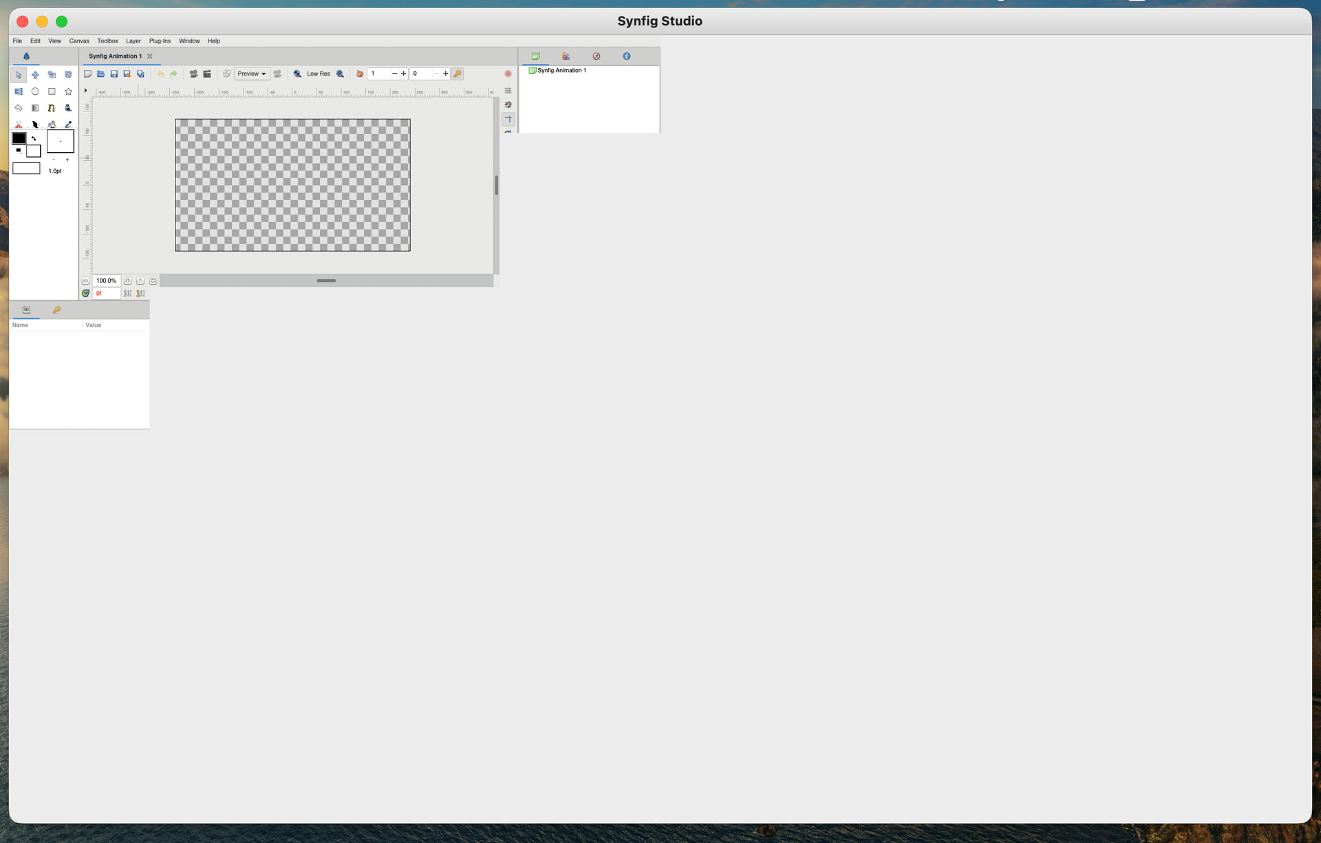
Task: Toggle grid display on canvas
Action: tap(508, 91)
